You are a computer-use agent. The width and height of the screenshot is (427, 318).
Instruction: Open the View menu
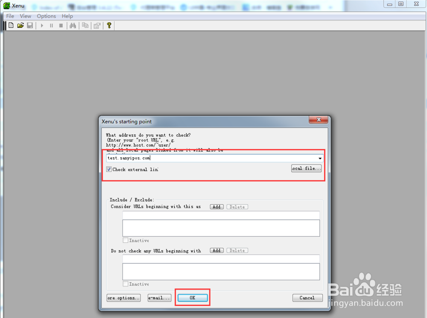click(25, 16)
